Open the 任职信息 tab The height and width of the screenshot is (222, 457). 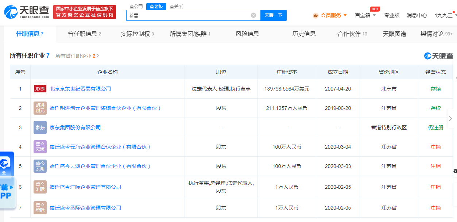pyautogui.click(x=30, y=34)
